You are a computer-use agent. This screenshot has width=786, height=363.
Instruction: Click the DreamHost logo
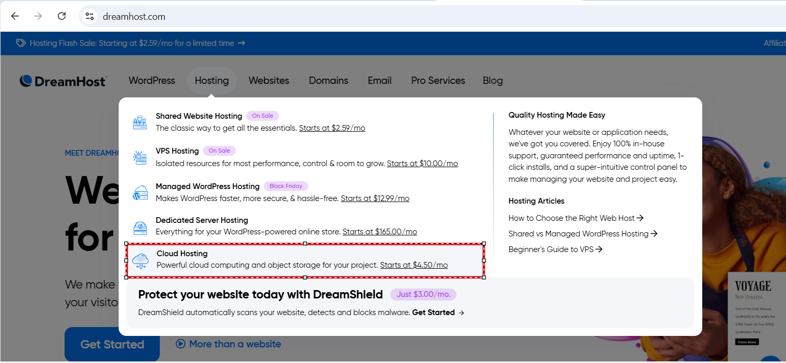(63, 81)
